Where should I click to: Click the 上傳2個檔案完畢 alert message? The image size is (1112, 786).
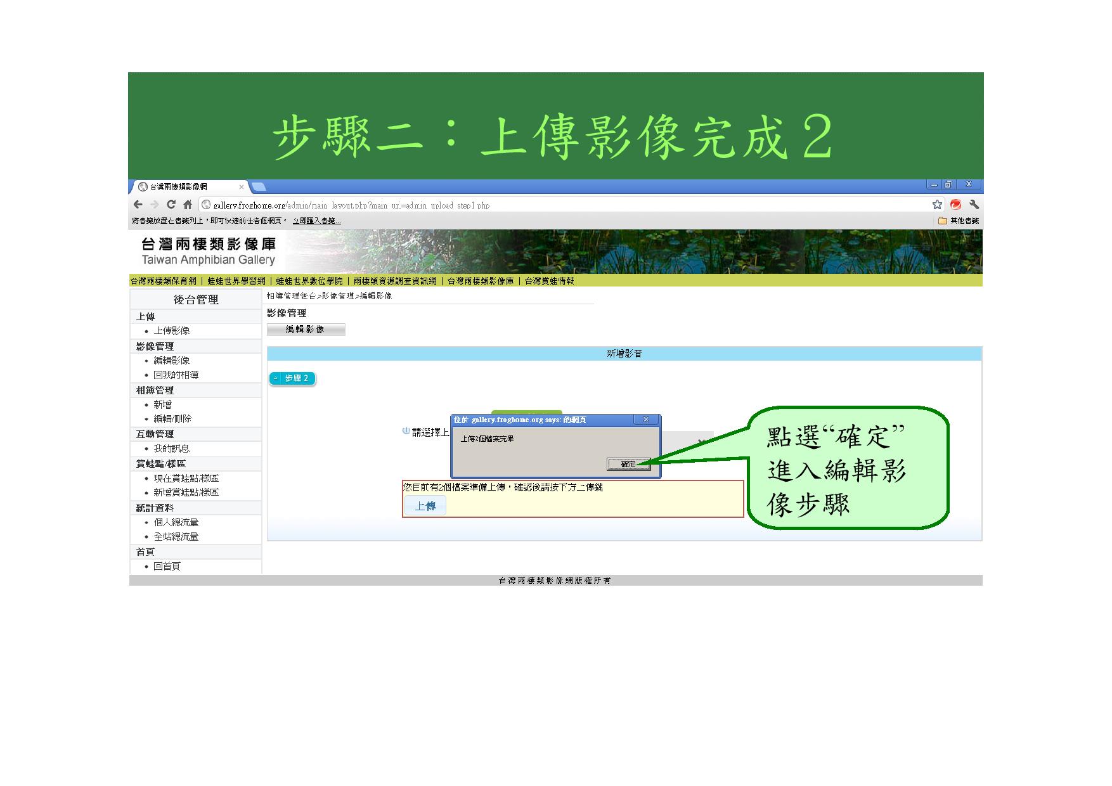(x=487, y=439)
